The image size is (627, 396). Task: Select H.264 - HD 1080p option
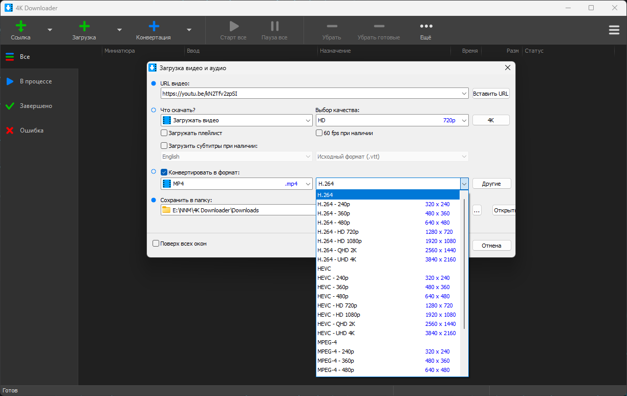tap(388, 241)
